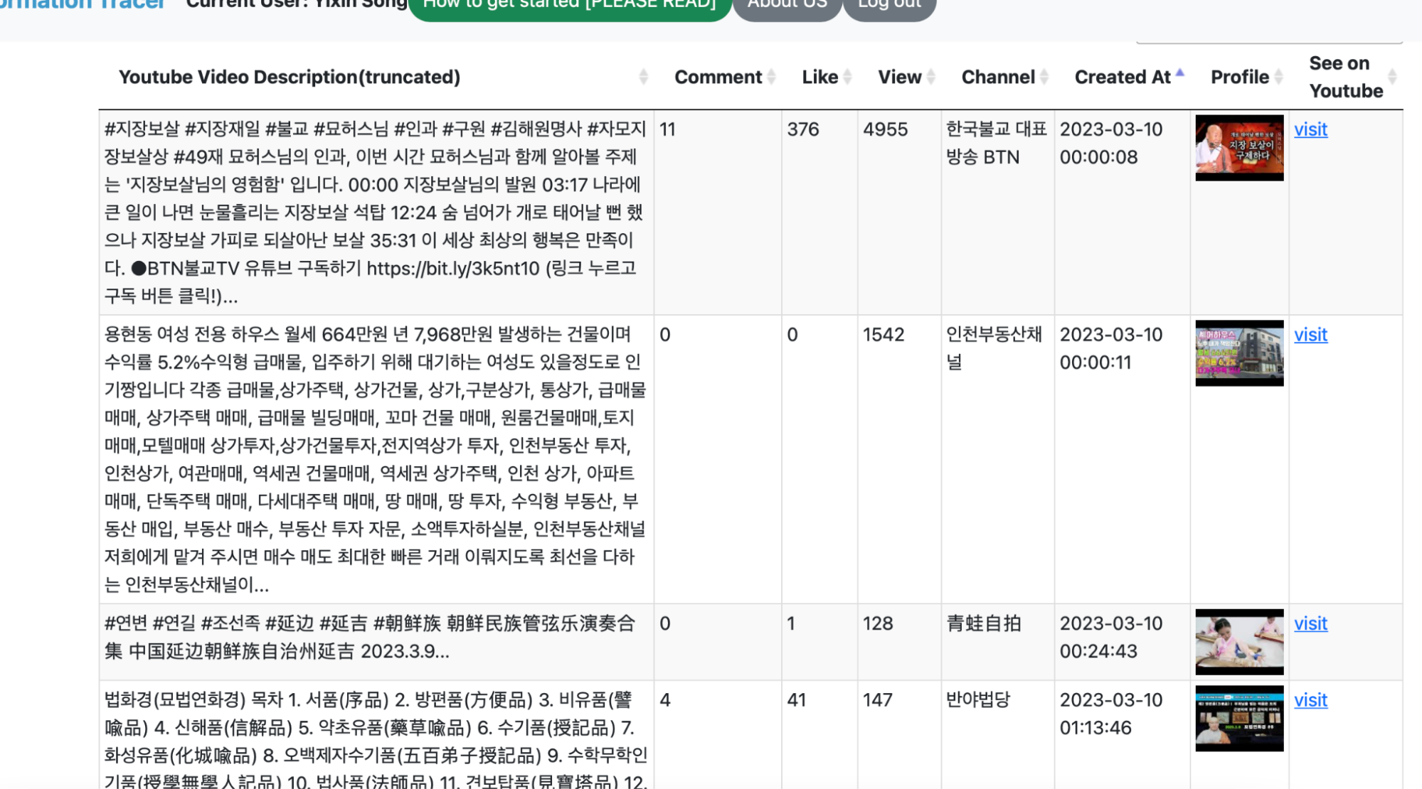This screenshot has height=789, width=1422.
Task: Sort table by Like column
Action: pyautogui.click(x=847, y=77)
